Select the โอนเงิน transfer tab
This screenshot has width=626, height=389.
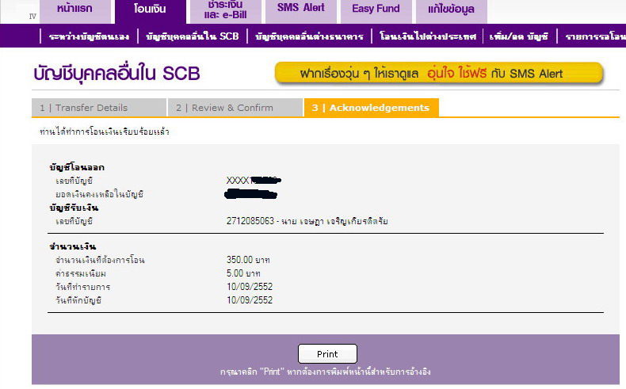pos(150,11)
